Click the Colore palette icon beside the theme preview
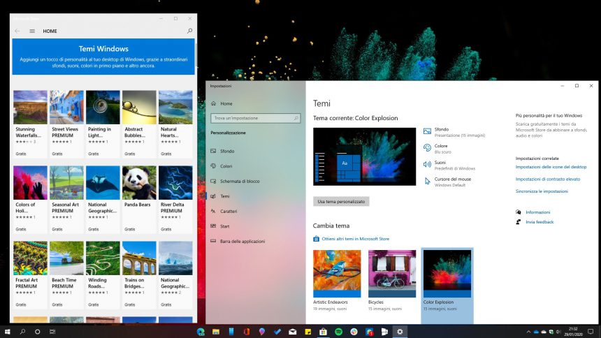601x338 pixels. coord(427,148)
